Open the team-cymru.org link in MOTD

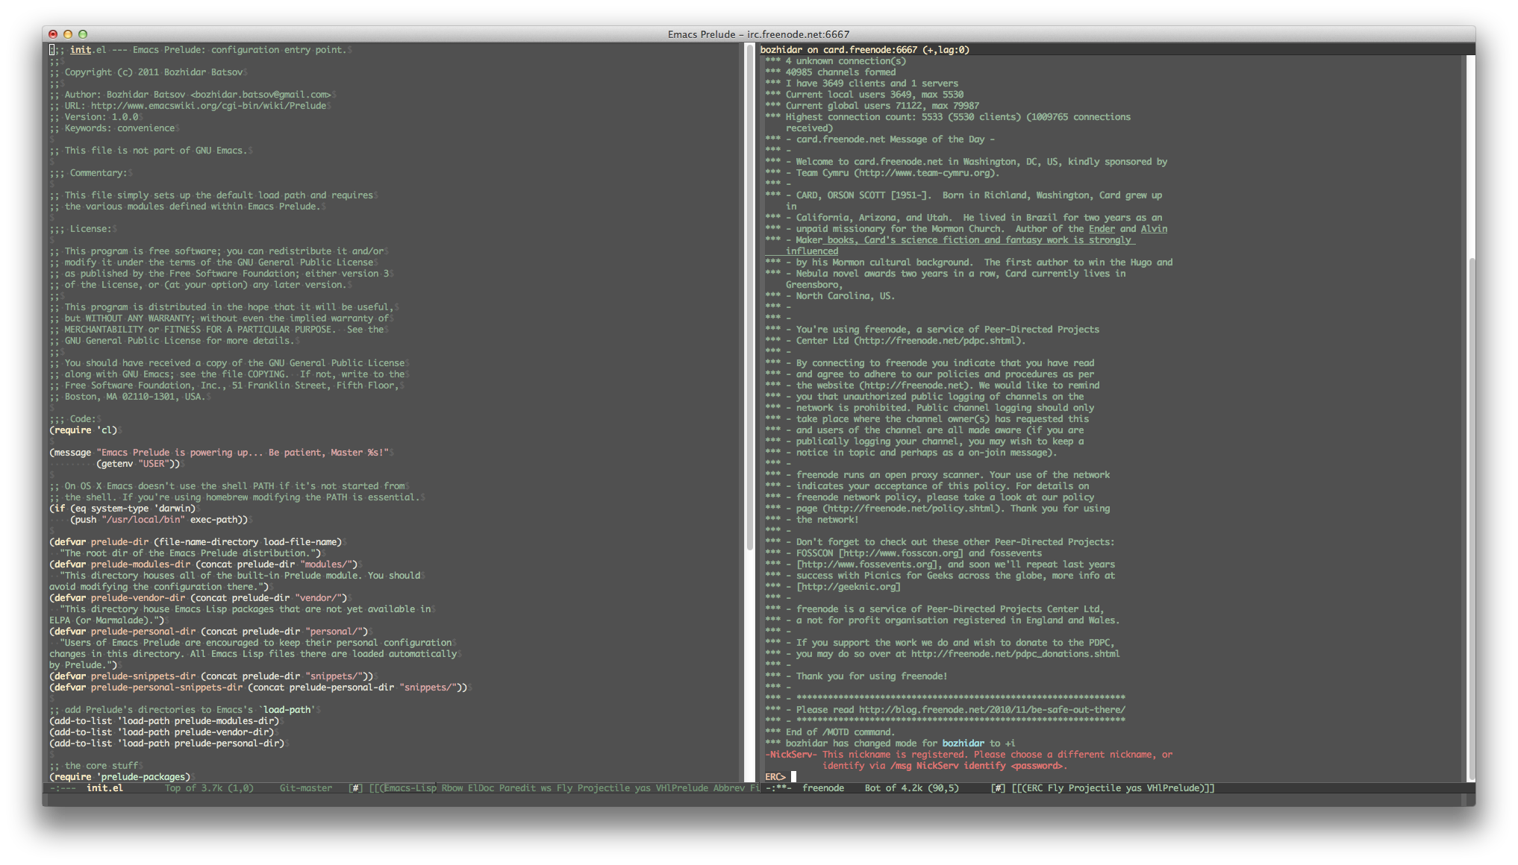pos(925,173)
